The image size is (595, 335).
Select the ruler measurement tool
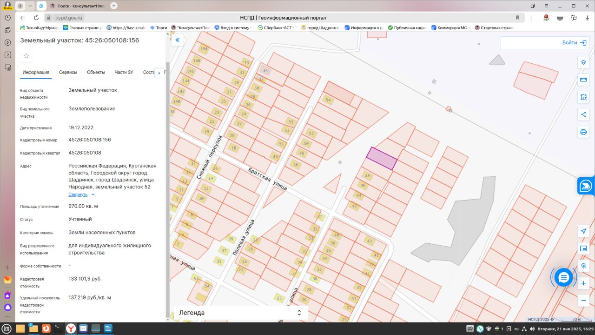point(583,80)
